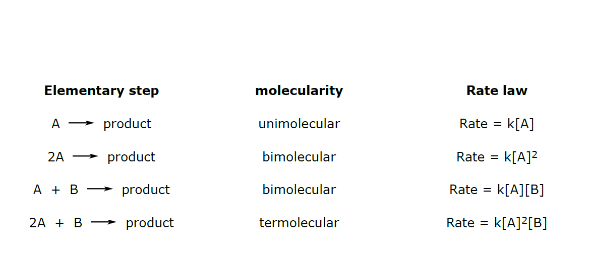Click "bimolecular" in the A + B row

[x=299, y=190]
